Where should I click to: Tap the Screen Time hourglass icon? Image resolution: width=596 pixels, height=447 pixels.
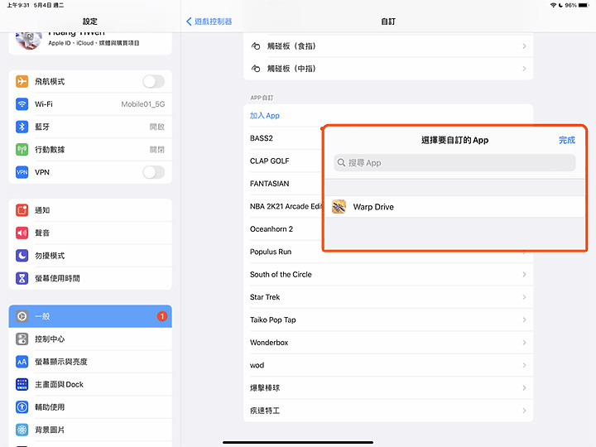tap(22, 278)
